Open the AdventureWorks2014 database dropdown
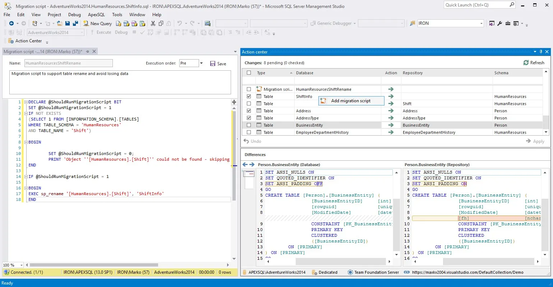The height and width of the screenshot is (287, 553). (x=82, y=32)
